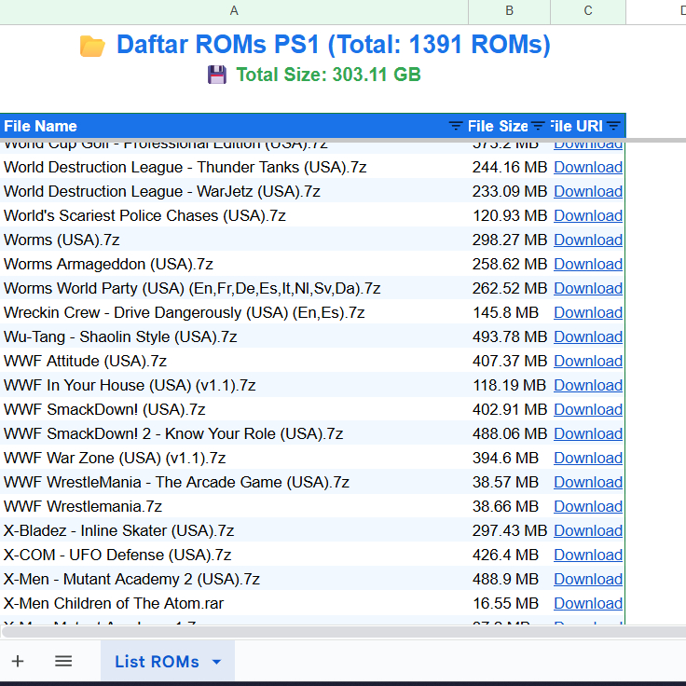686x686 pixels.
Task: Expand the List ROMs tab options arrow
Action: tap(217, 662)
